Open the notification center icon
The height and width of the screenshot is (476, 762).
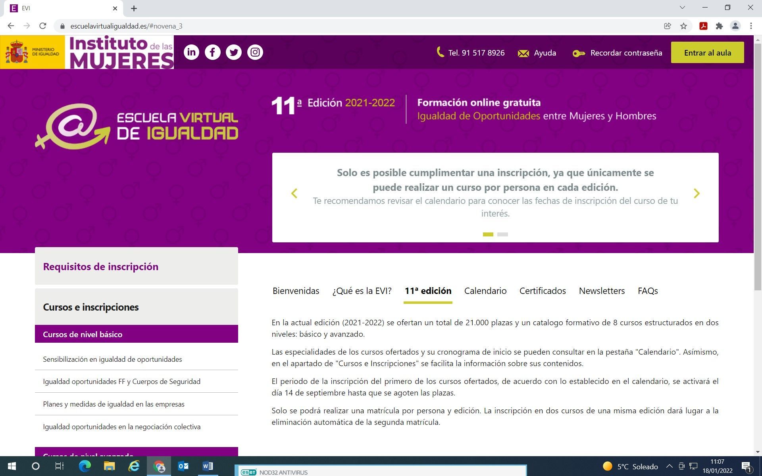[x=746, y=466]
